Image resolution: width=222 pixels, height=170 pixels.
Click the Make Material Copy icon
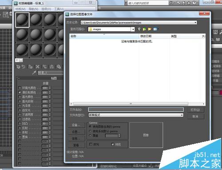(44, 67)
